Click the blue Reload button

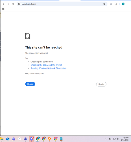tap(30, 84)
